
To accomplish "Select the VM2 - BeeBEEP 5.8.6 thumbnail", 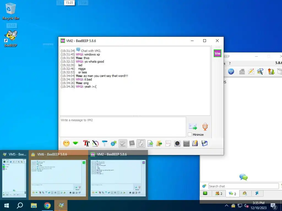I will 118,175.
